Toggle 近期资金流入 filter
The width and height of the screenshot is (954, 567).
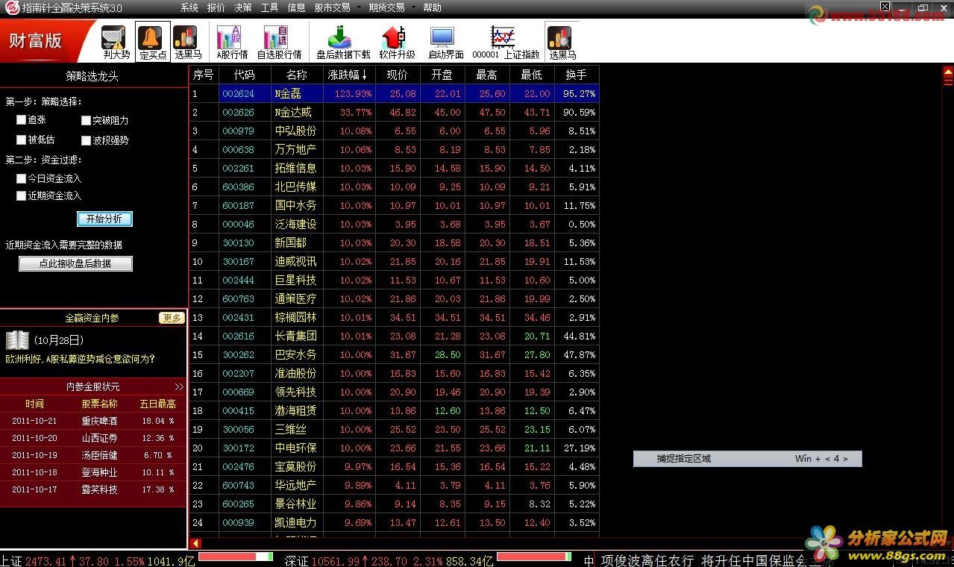[x=21, y=195]
